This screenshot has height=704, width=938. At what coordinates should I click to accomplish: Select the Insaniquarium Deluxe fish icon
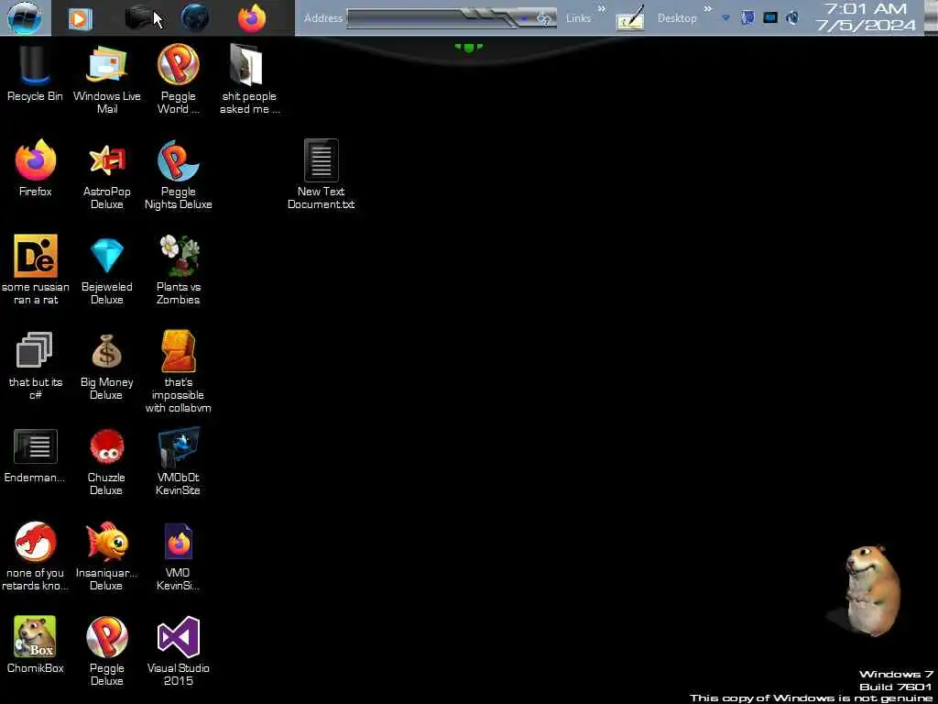(x=107, y=555)
